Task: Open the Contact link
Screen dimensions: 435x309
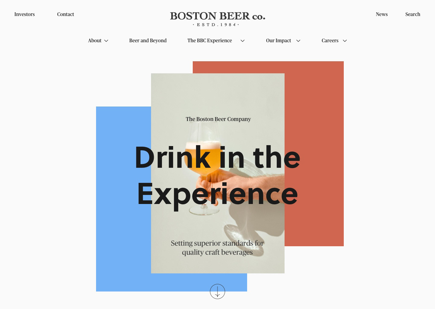Action: 66,14
